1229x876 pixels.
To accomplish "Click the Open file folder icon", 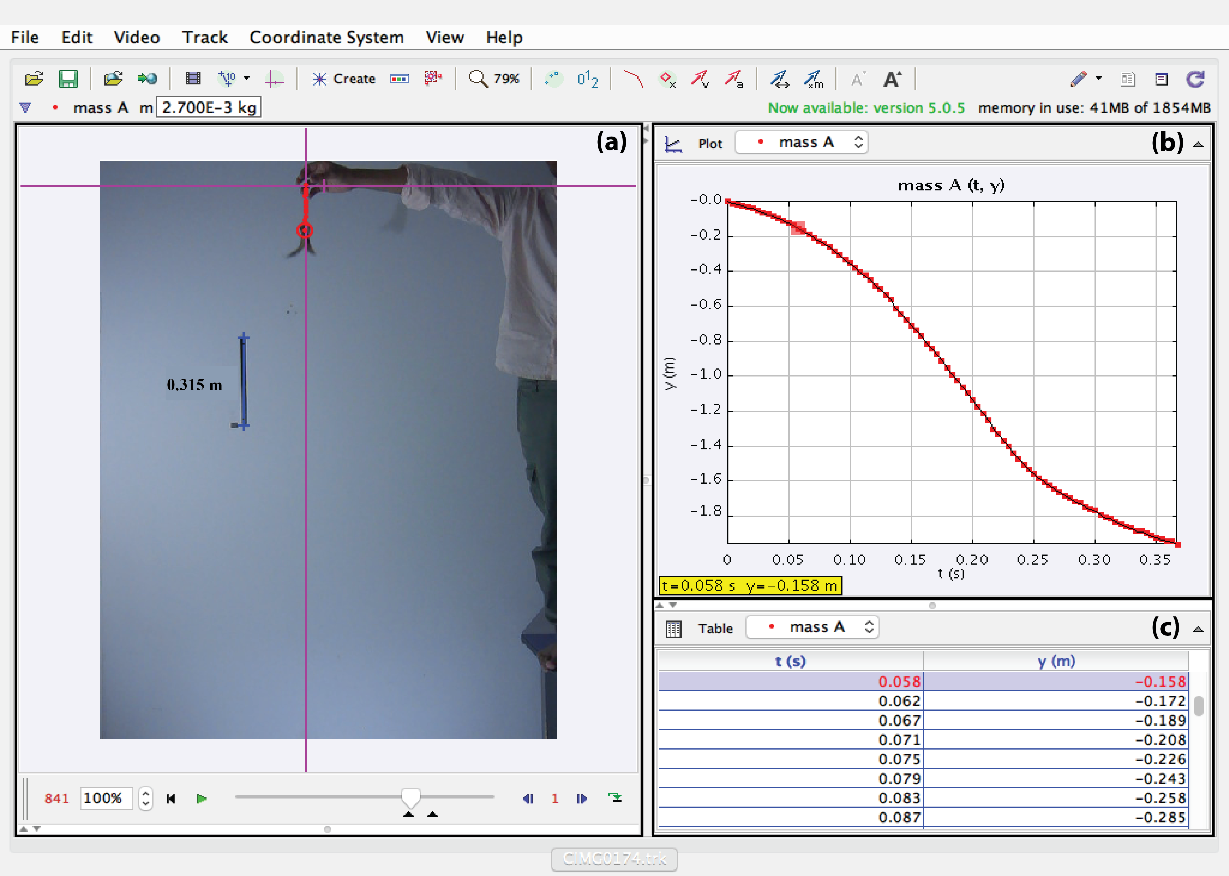I will 34,79.
